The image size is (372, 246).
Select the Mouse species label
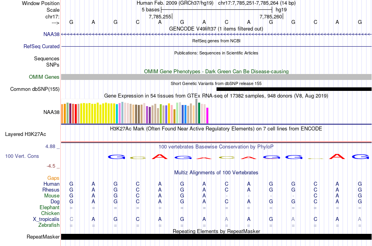click(x=52, y=196)
